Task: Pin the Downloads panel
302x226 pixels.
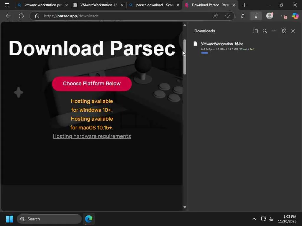Action: pos(284,31)
